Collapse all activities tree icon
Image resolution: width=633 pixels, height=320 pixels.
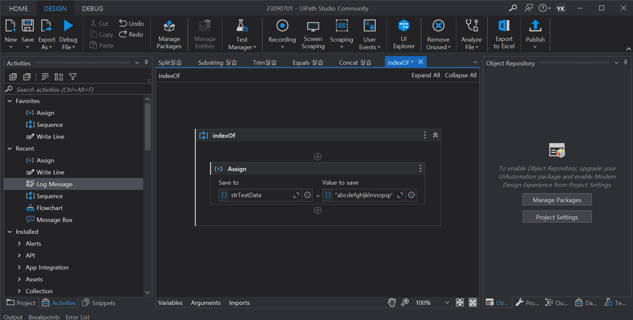[x=27, y=77]
